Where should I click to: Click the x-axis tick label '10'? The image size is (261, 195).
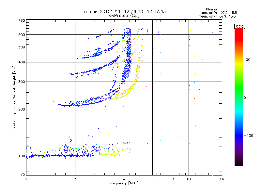click(x=189, y=179)
